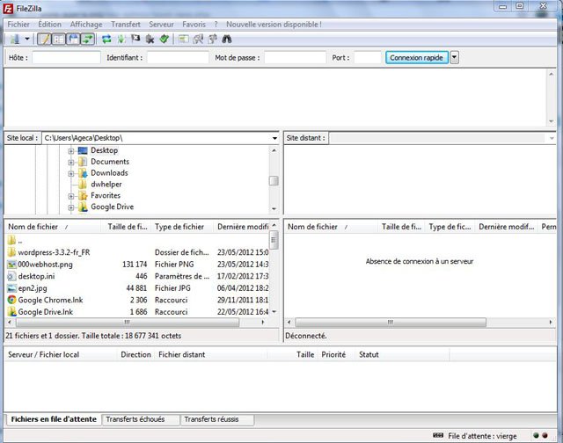Switch to Fichiers en file d'attente tab
563x443 pixels.
pos(54,419)
